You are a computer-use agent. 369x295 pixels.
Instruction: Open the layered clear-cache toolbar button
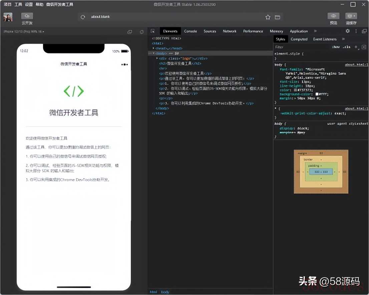click(x=351, y=16)
